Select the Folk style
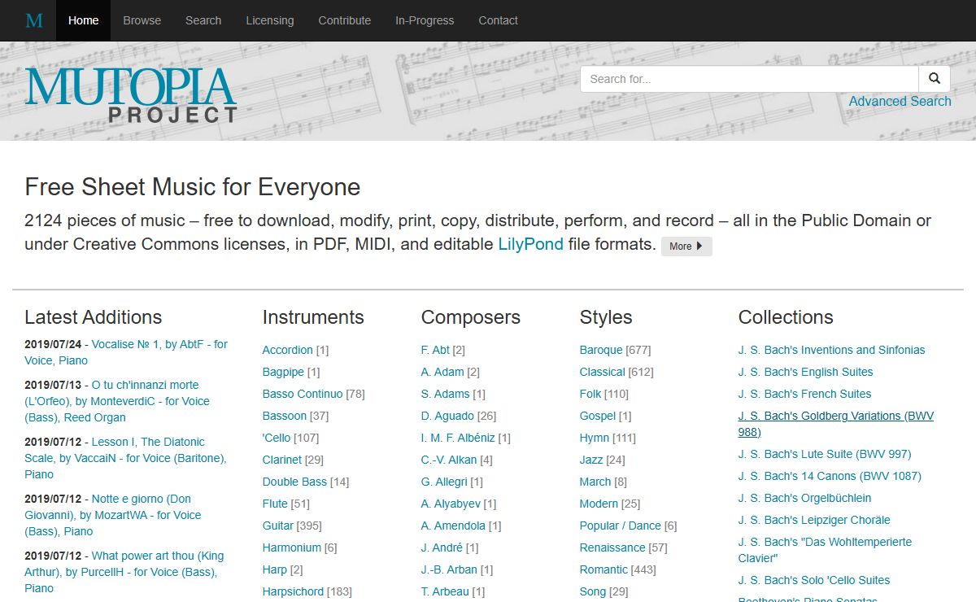Image resolution: width=976 pixels, height=602 pixels. tap(590, 394)
